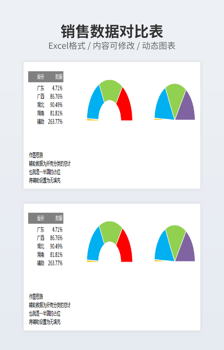Click the main title 销售数据对比表
Screen dimensions: 224x350
pos(112,32)
